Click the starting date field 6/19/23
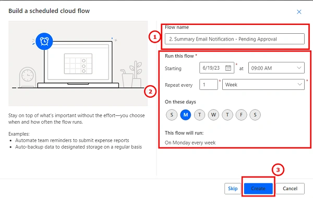Screen dimensions: 313x198 [x=216, y=68]
